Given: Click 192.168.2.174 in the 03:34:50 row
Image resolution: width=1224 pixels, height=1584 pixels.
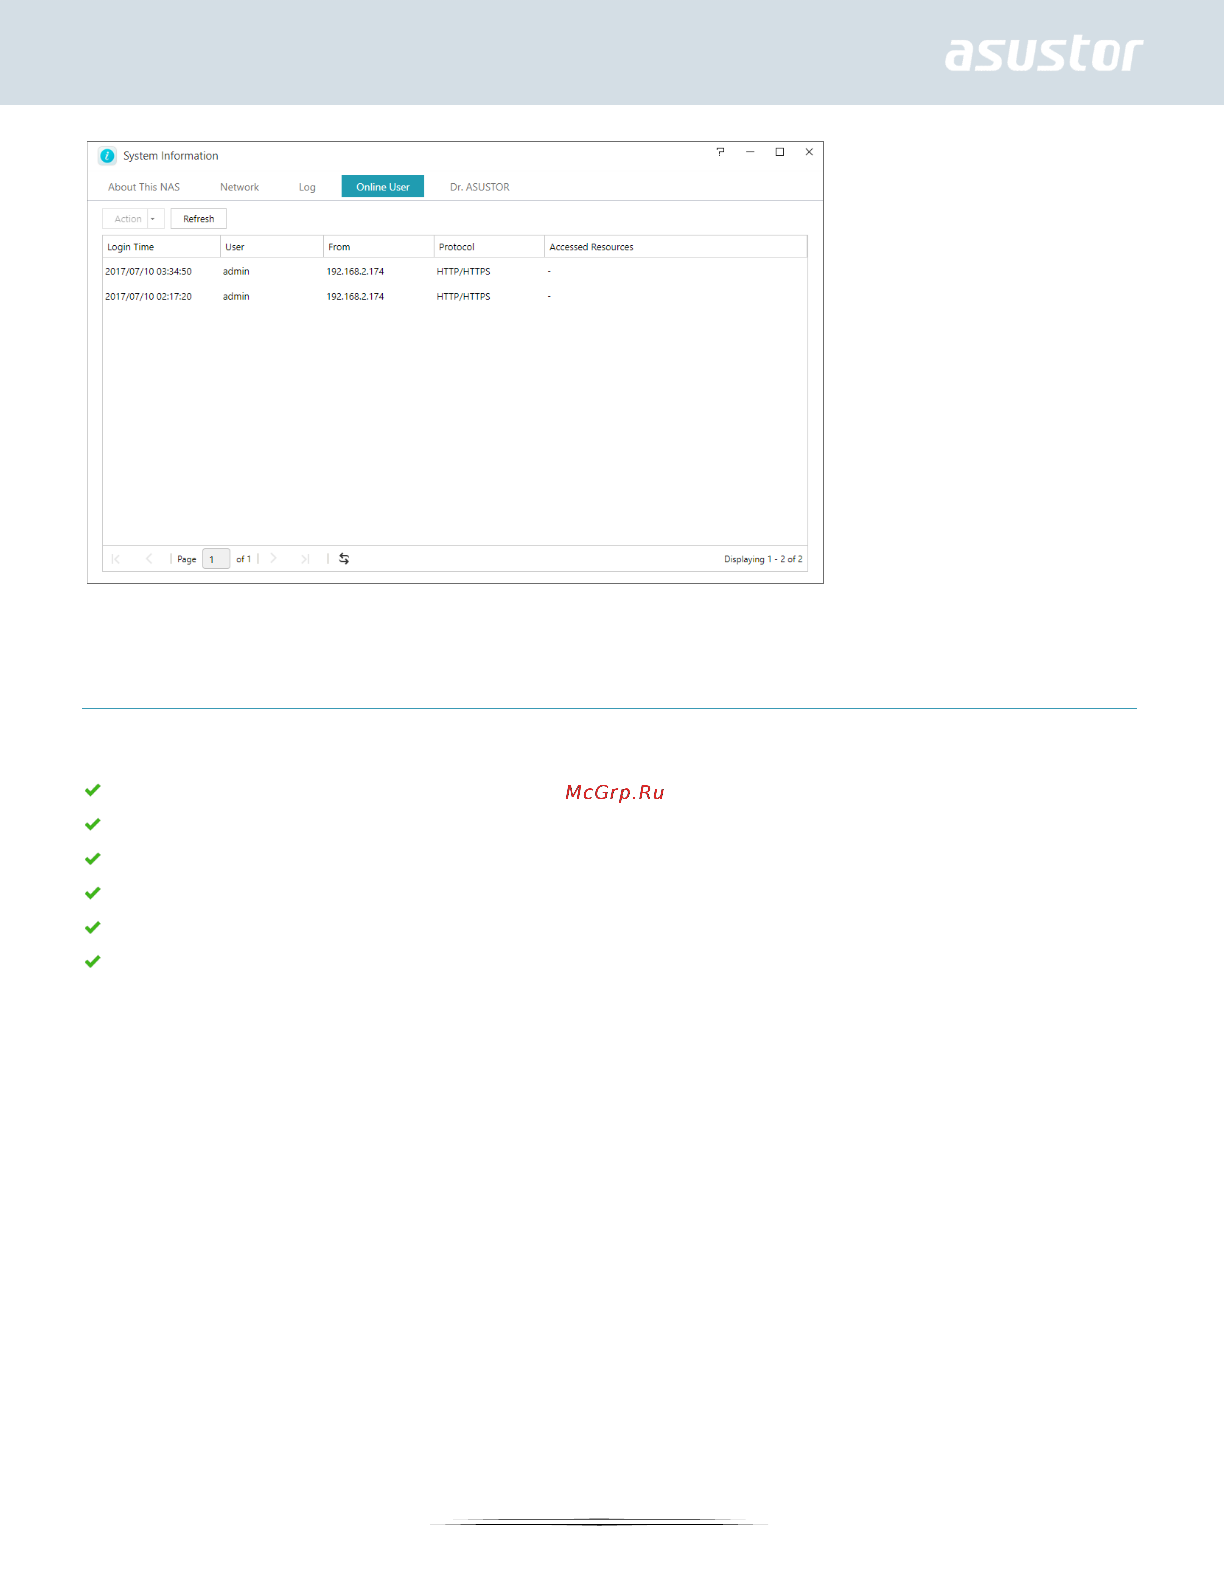Looking at the screenshot, I should tap(355, 271).
